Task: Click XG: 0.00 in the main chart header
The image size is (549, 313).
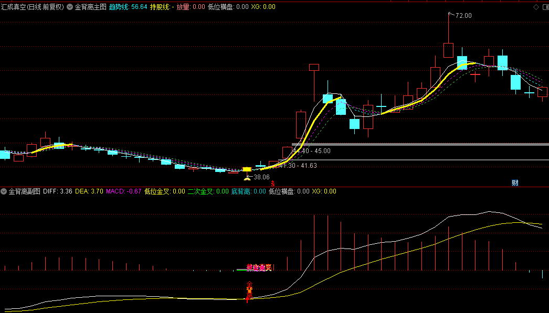Action: click(x=263, y=7)
